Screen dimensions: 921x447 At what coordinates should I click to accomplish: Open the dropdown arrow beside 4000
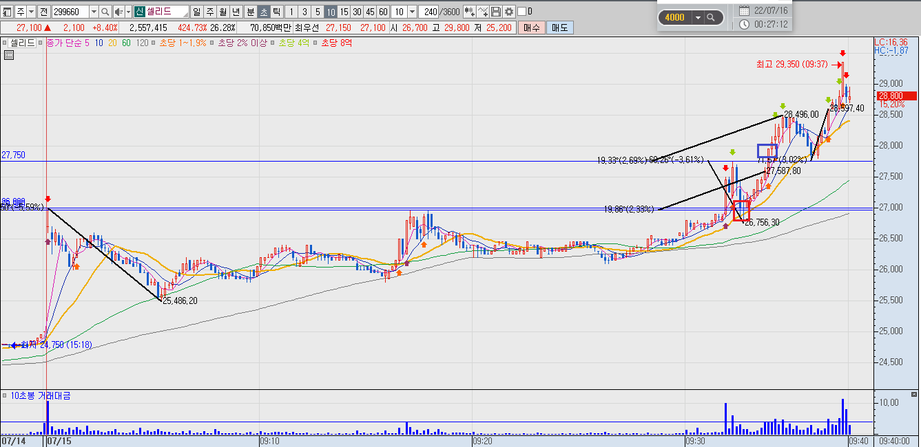click(x=698, y=17)
